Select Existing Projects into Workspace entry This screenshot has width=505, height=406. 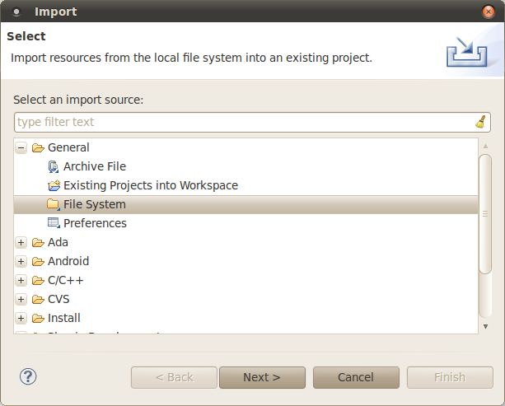(151, 185)
